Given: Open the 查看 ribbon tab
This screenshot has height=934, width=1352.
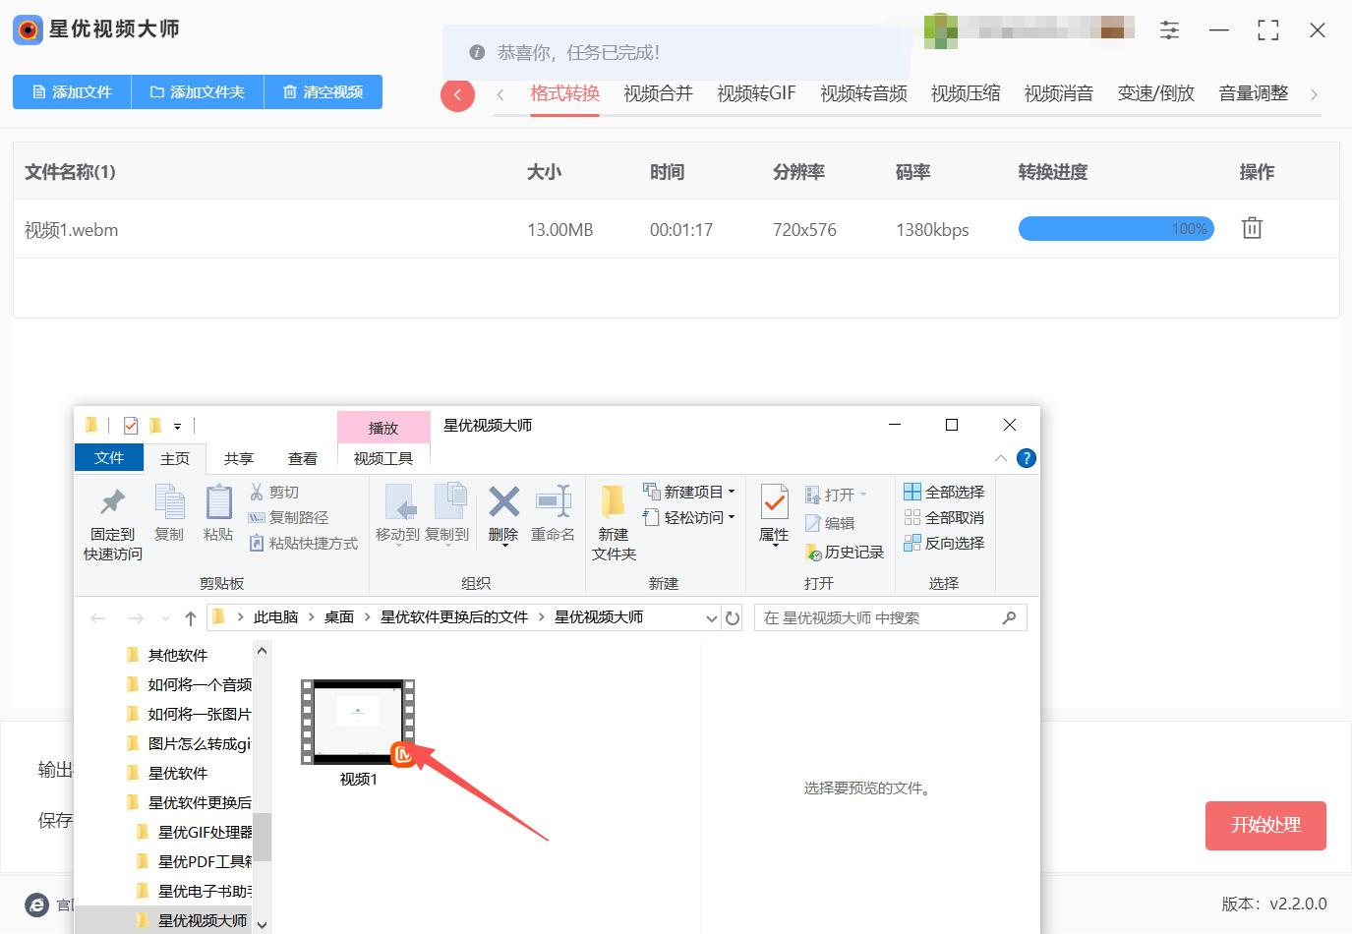Looking at the screenshot, I should (302, 458).
